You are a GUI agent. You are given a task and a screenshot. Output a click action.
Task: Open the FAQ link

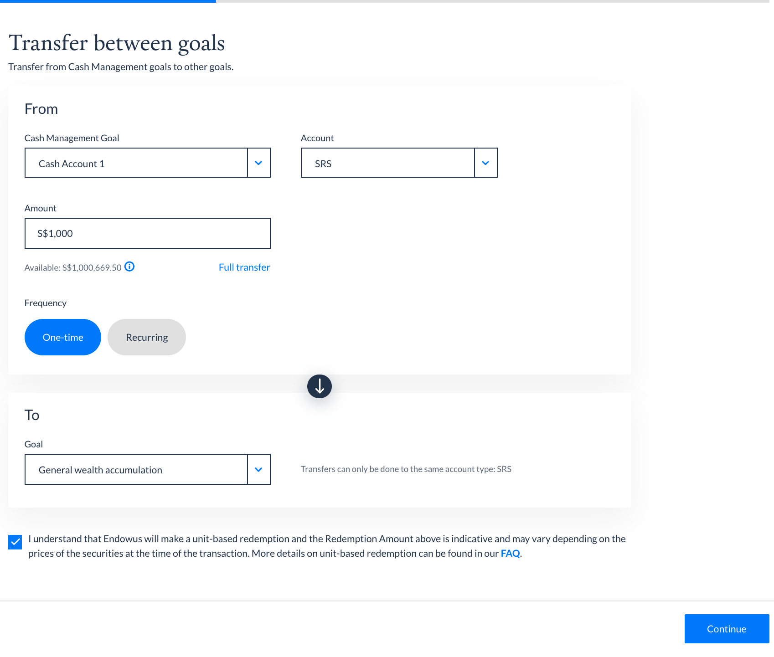click(510, 554)
